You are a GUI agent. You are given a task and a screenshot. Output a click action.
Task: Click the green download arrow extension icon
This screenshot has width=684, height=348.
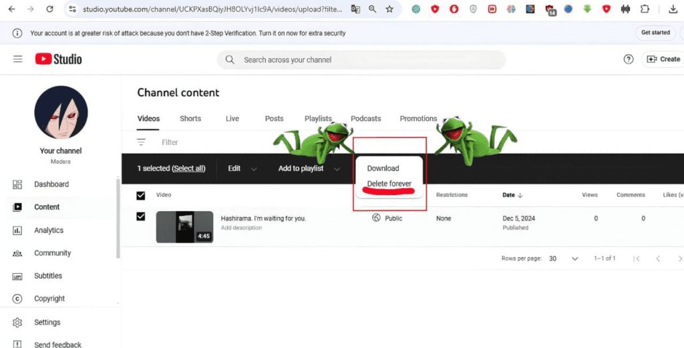click(x=587, y=9)
